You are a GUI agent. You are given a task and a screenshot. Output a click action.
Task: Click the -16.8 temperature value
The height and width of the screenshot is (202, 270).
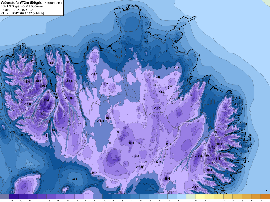point(217,159)
